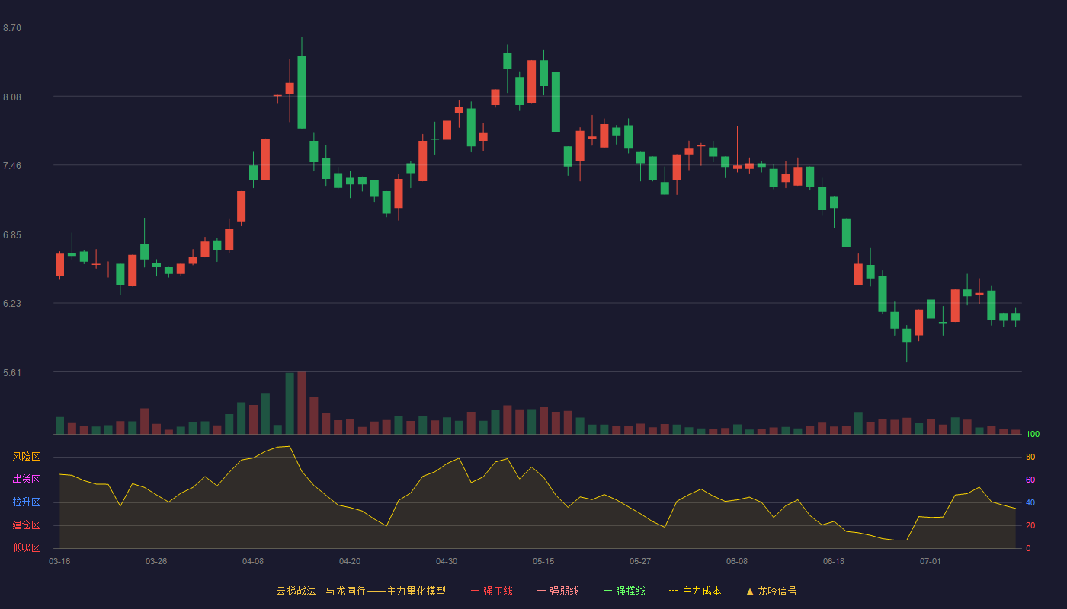Toggle the 强压线 legend entry

(492, 591)
